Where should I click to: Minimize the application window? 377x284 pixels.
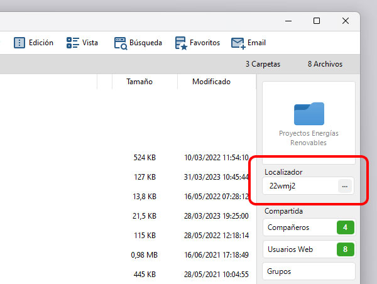pos(288,21)
